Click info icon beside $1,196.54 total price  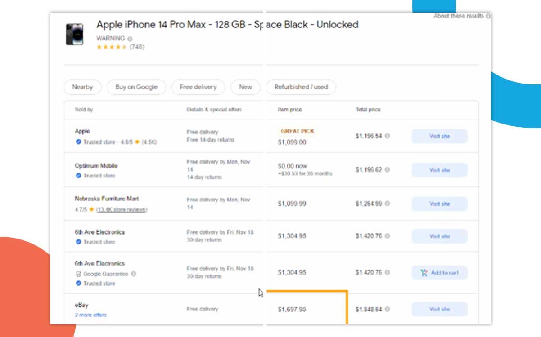(387, 136)
